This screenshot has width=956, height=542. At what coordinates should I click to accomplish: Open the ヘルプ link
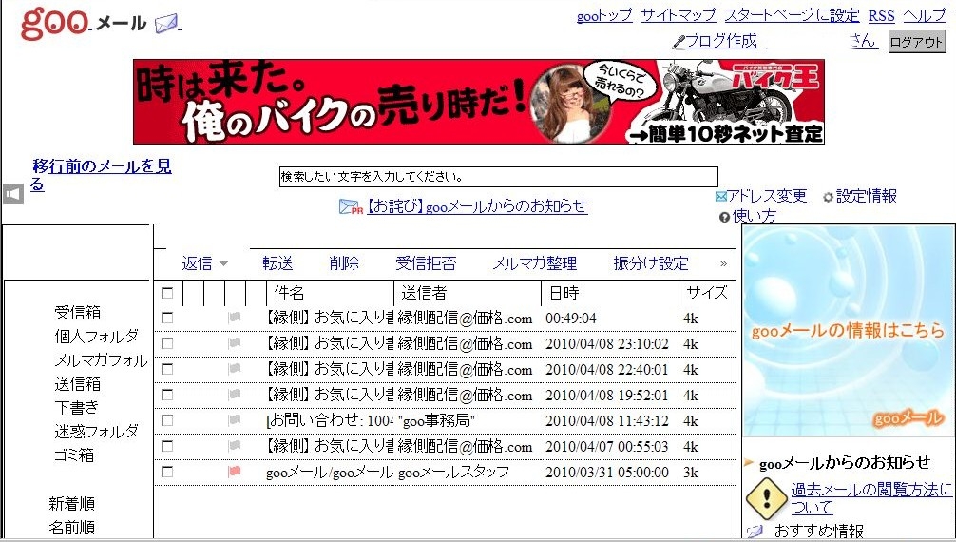pyautogui.click(x=925, y=16)
